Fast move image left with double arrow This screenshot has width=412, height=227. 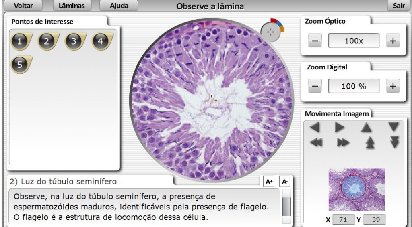[x=316, y=143]
